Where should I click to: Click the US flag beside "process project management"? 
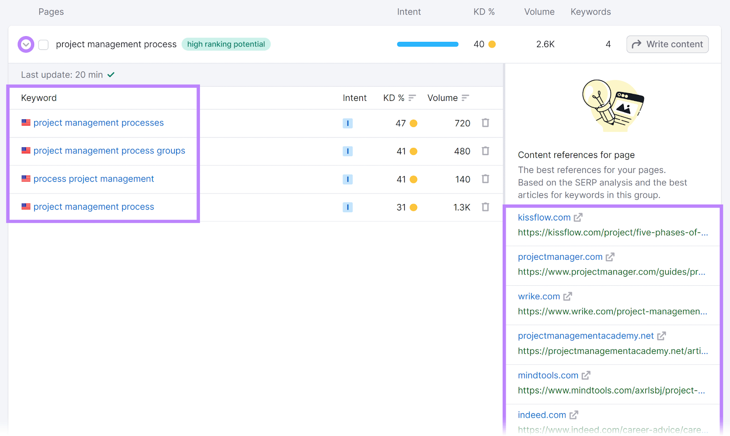coord(26,179)
